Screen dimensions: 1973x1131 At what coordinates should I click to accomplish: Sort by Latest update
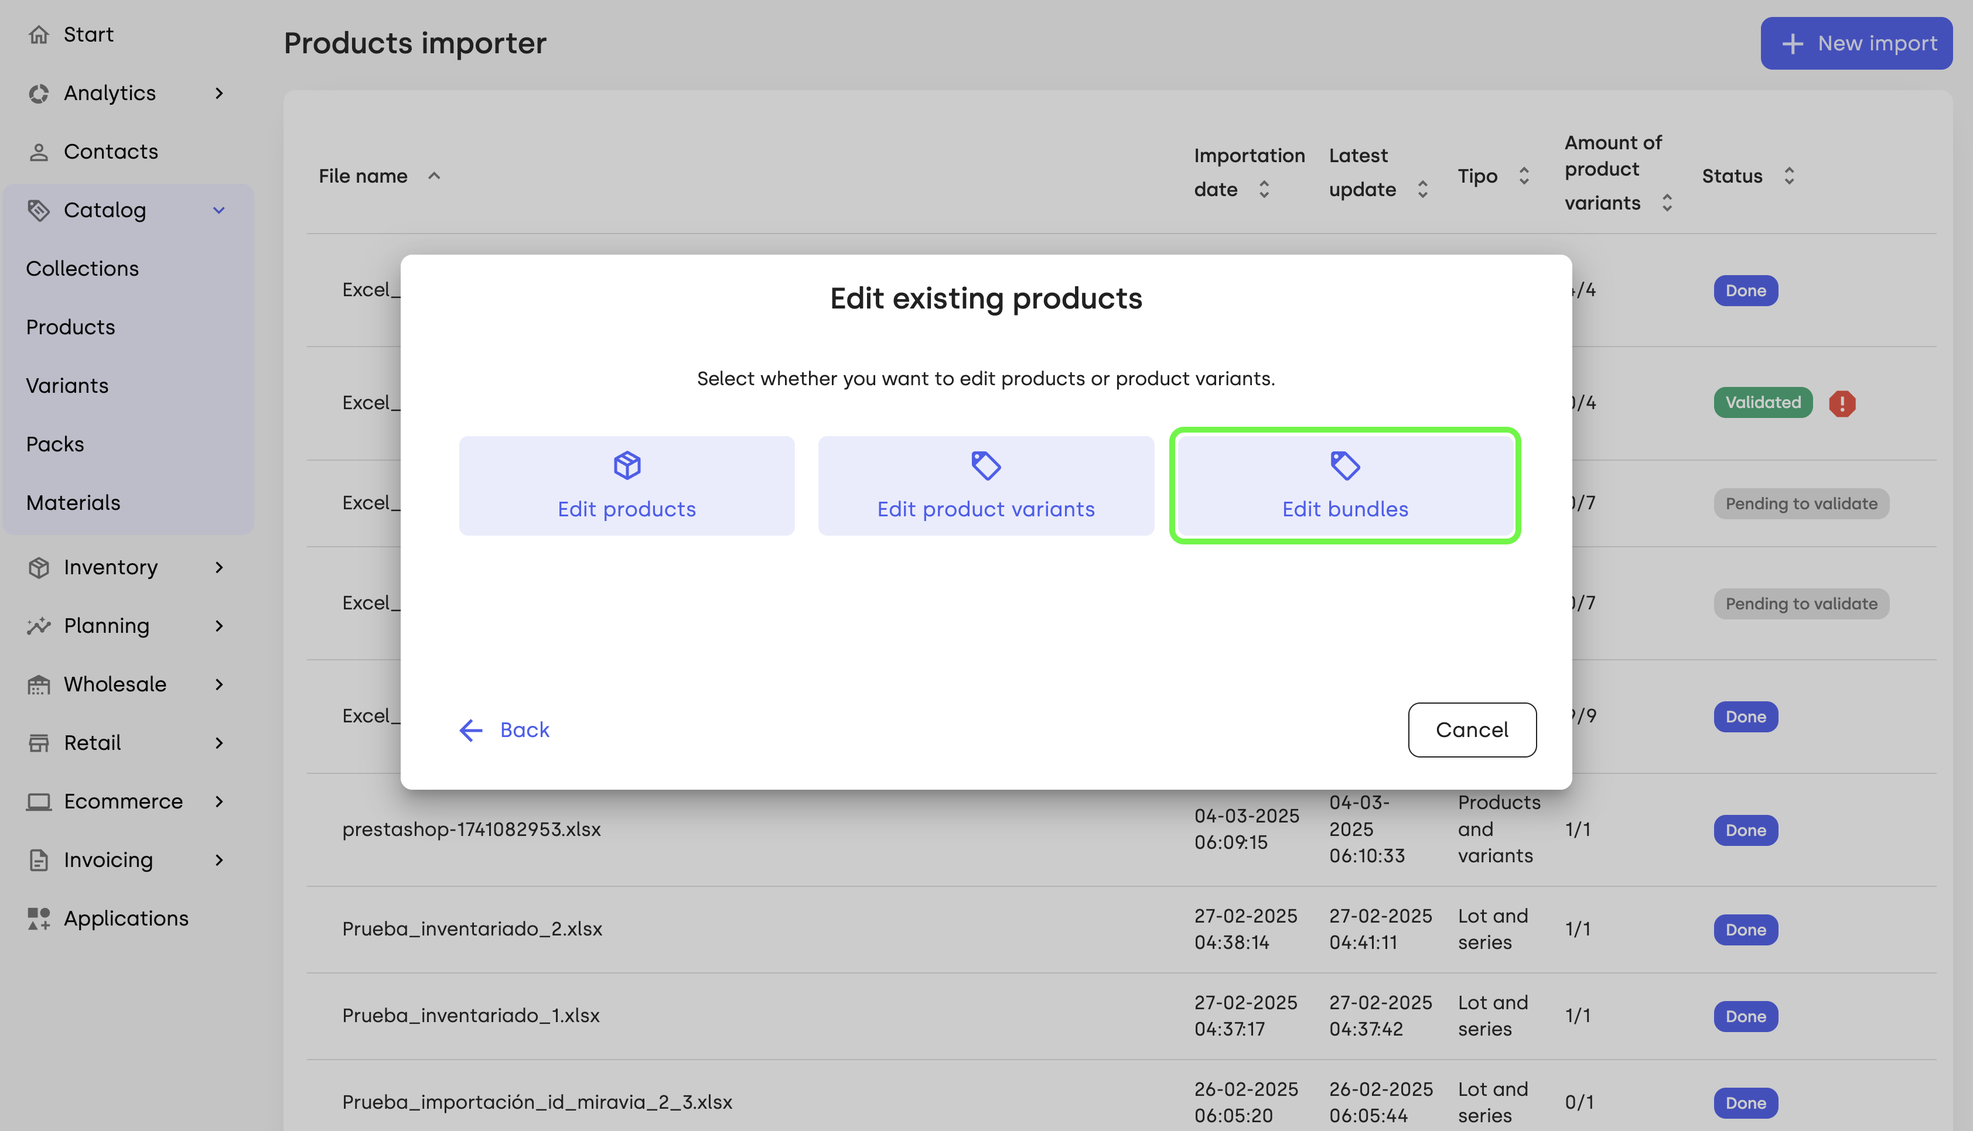1423,190
